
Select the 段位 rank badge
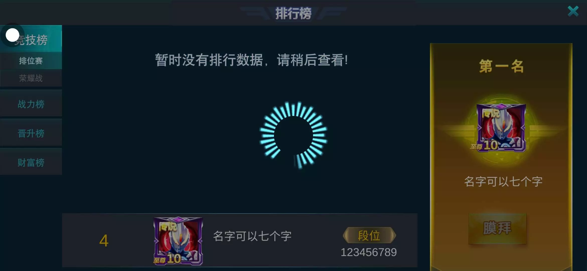point(369,235)
